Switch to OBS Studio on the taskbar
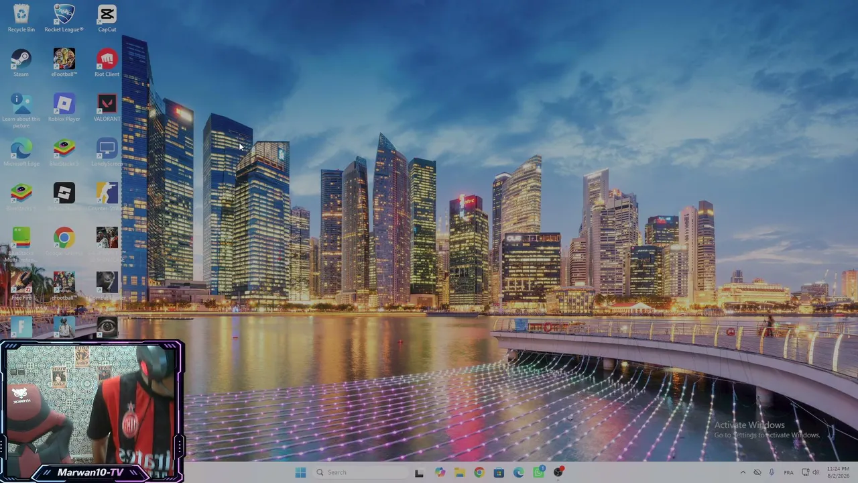The image size is (858, 483). click(558, 472)
